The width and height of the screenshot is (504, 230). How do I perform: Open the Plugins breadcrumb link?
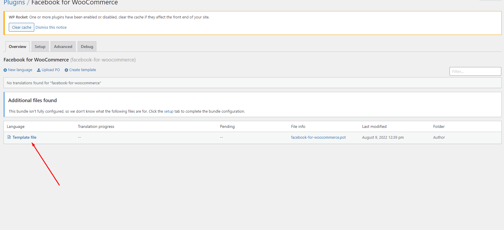tap(14, 3)
